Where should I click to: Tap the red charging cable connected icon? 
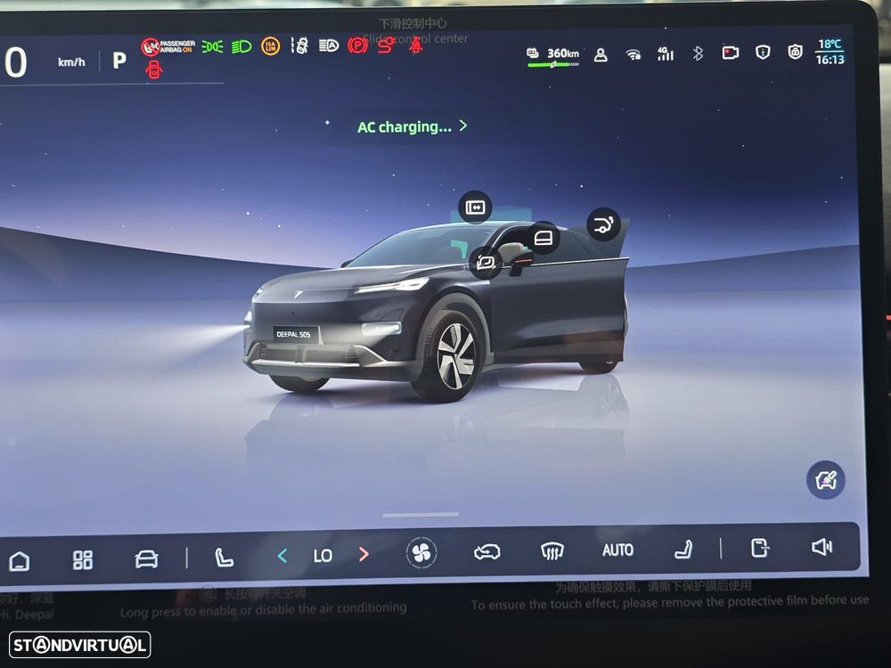pos(387,45)
